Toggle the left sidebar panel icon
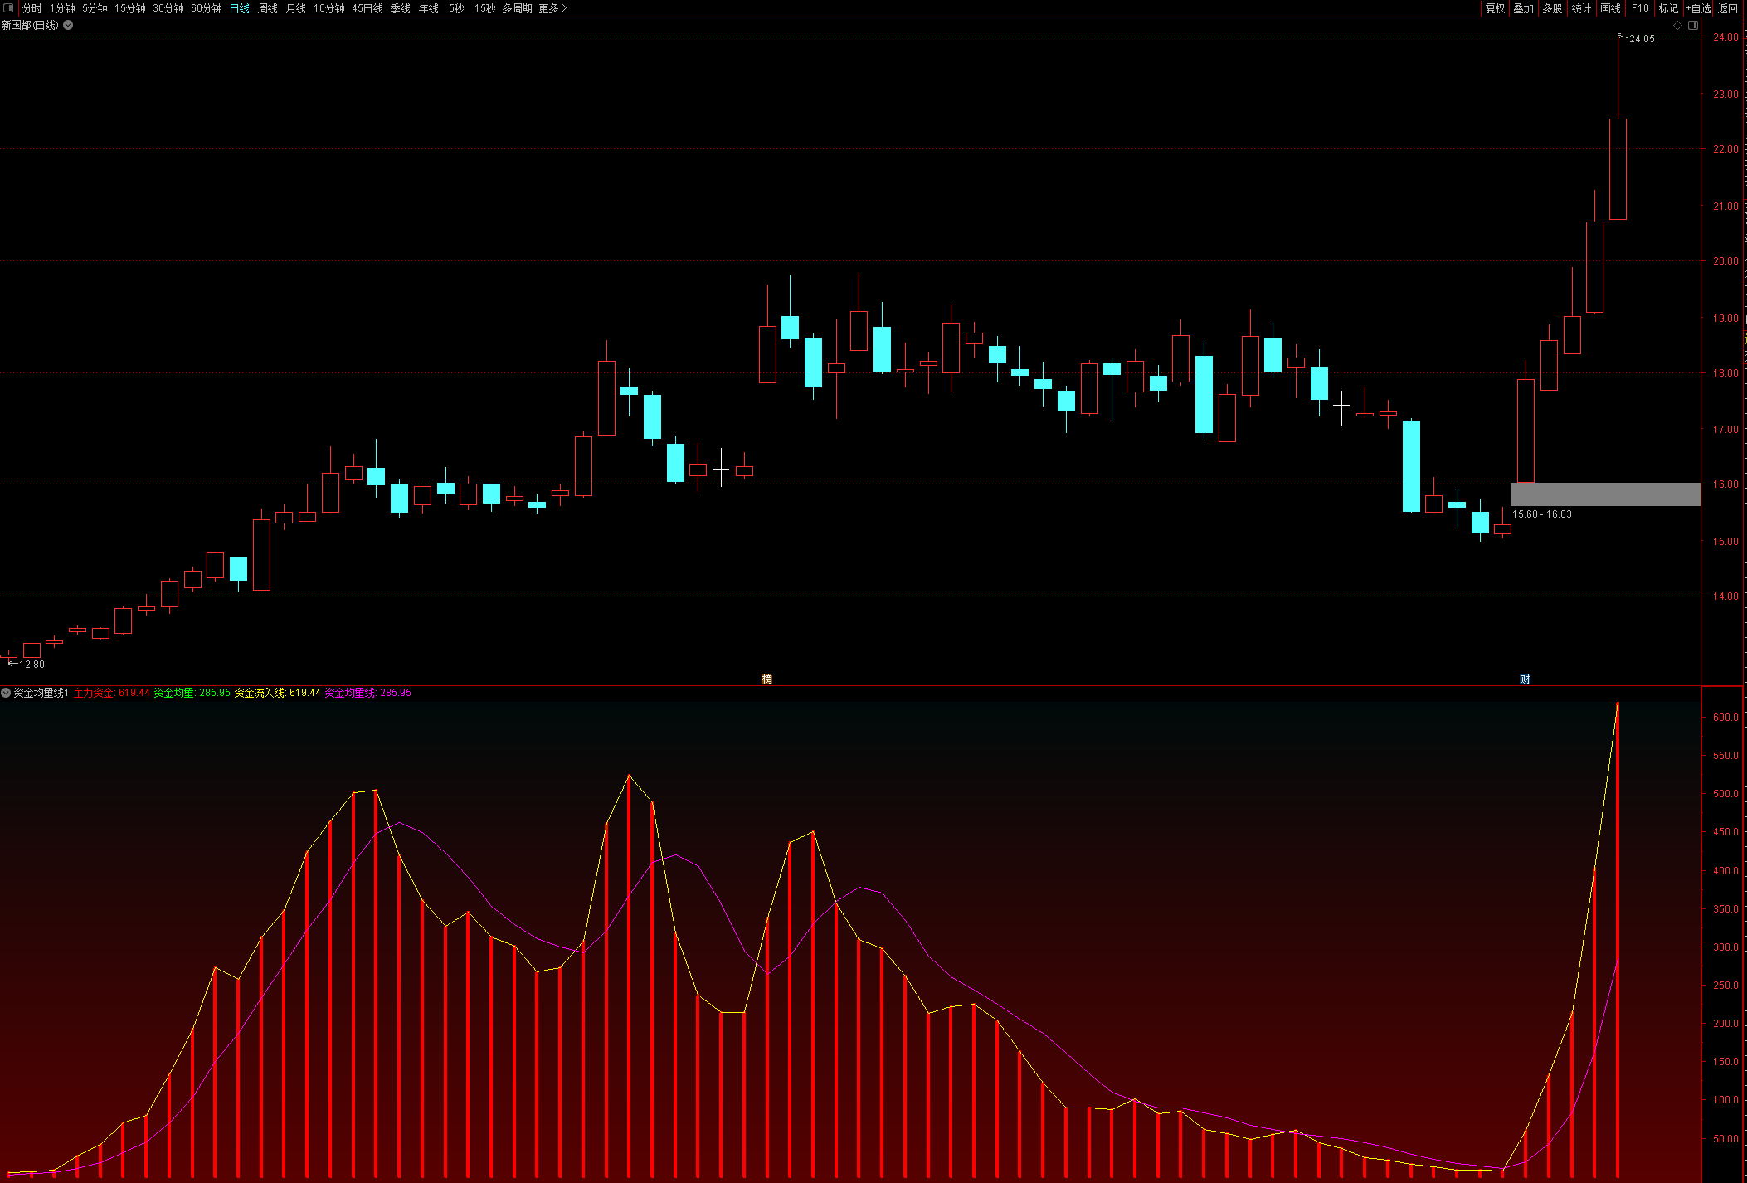 (x=8, y=8)
